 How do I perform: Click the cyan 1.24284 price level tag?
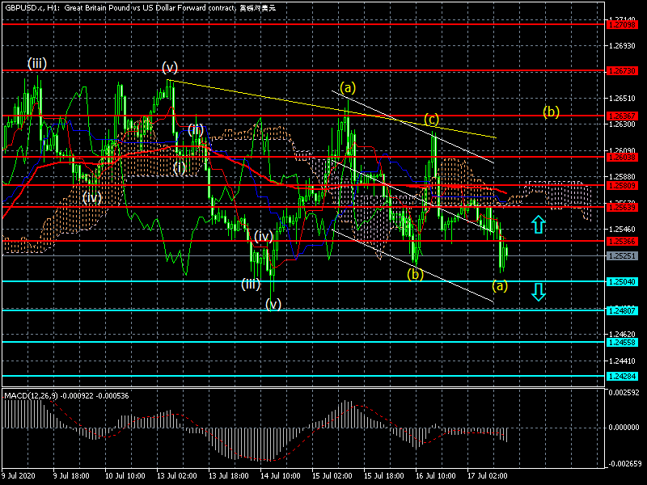[622, 376]
